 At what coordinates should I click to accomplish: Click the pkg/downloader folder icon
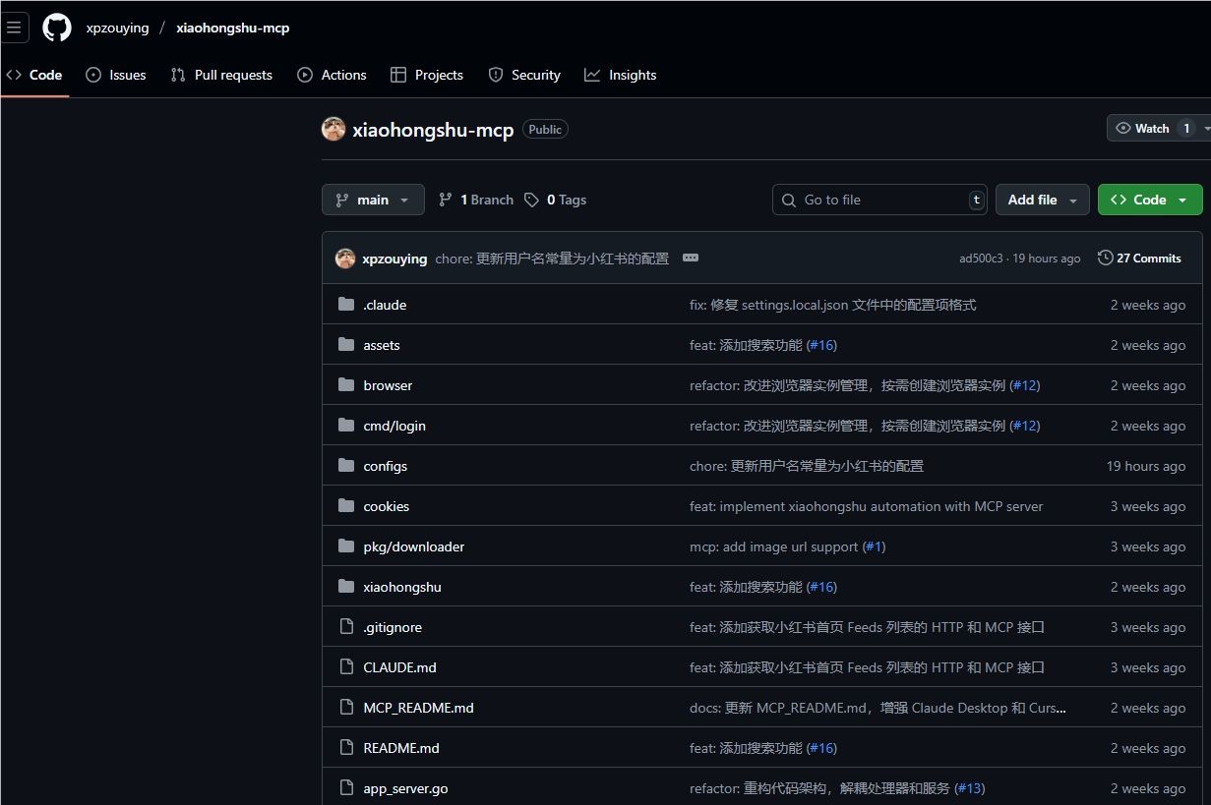point(346,546)
